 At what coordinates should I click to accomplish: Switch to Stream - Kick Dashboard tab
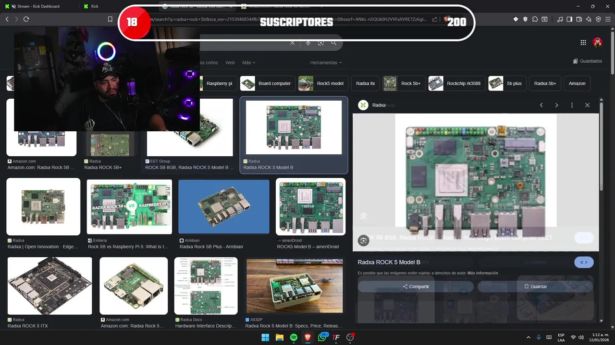(x=39, y=6)
